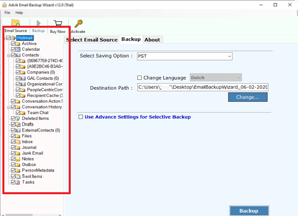Click the Destination Path text field
This screenshot has height=216, width=298.
pos(203,87)
